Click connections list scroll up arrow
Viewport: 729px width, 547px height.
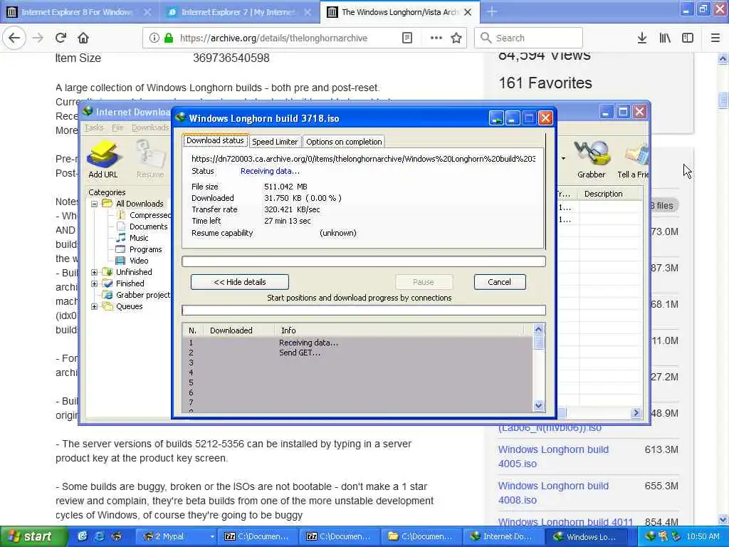(x=538, y=330)
